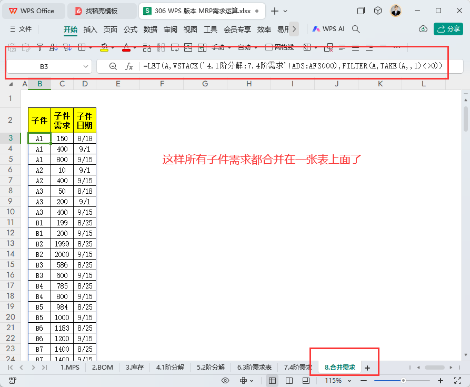Click the sort ascending toolbar icon
This screenshot has height=387, width=470.
[53, 47]
